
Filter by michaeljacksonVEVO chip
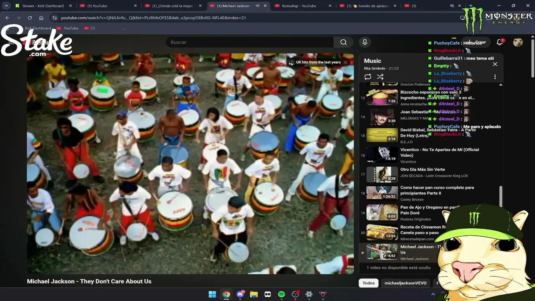click(405, 283)
